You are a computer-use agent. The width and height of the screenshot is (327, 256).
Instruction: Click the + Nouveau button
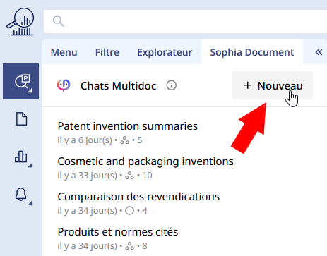[272, 85]
